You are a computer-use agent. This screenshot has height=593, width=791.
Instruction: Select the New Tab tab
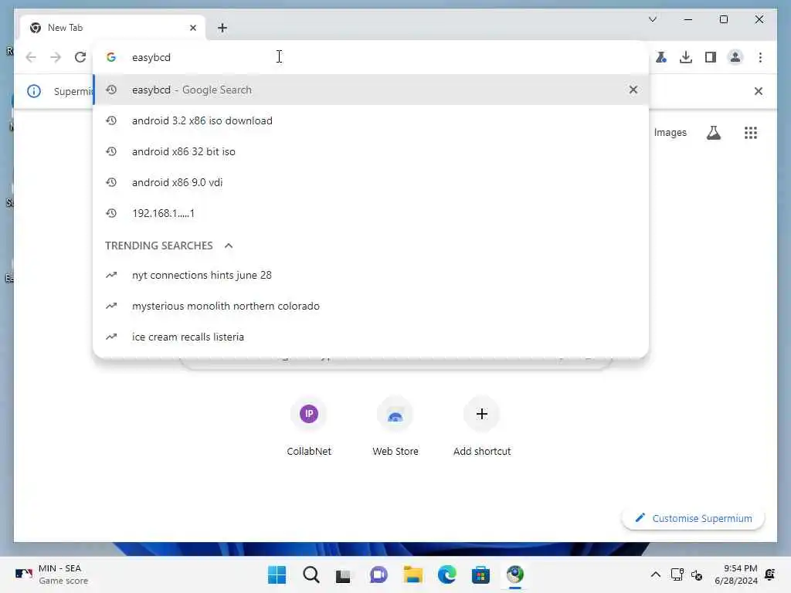pyautogui.click(x=112, y=28)
